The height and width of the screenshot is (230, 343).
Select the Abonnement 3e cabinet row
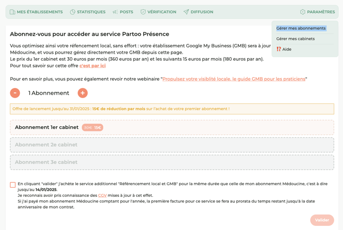tap(171, 162)
